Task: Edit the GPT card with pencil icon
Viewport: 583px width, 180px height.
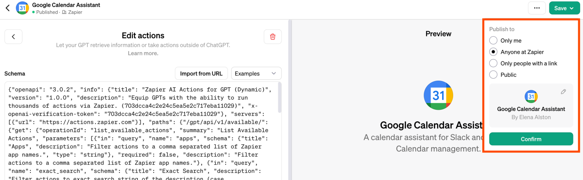Action: (x=563, y=92)
